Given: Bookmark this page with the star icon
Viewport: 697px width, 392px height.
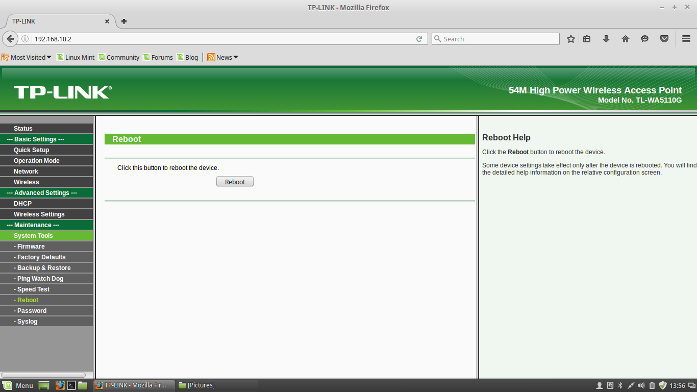Looking at the screenshot, I should tap(571, 39).
